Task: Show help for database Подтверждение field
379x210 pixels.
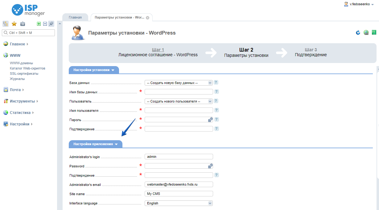Action: click(x=216, y=129)
